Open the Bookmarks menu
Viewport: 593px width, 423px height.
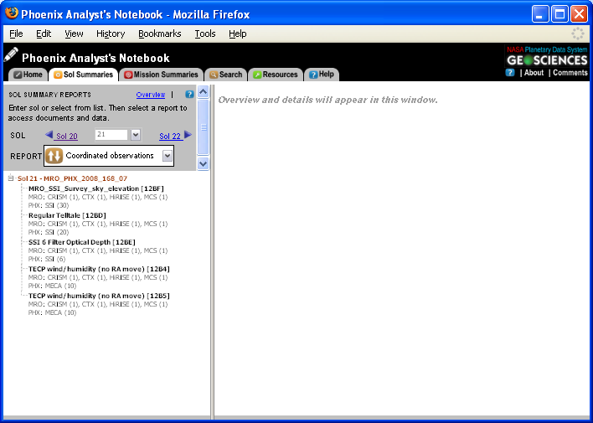click(x=159, y=34)
